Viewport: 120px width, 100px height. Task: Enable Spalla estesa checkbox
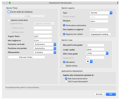[x=64, y=66]
